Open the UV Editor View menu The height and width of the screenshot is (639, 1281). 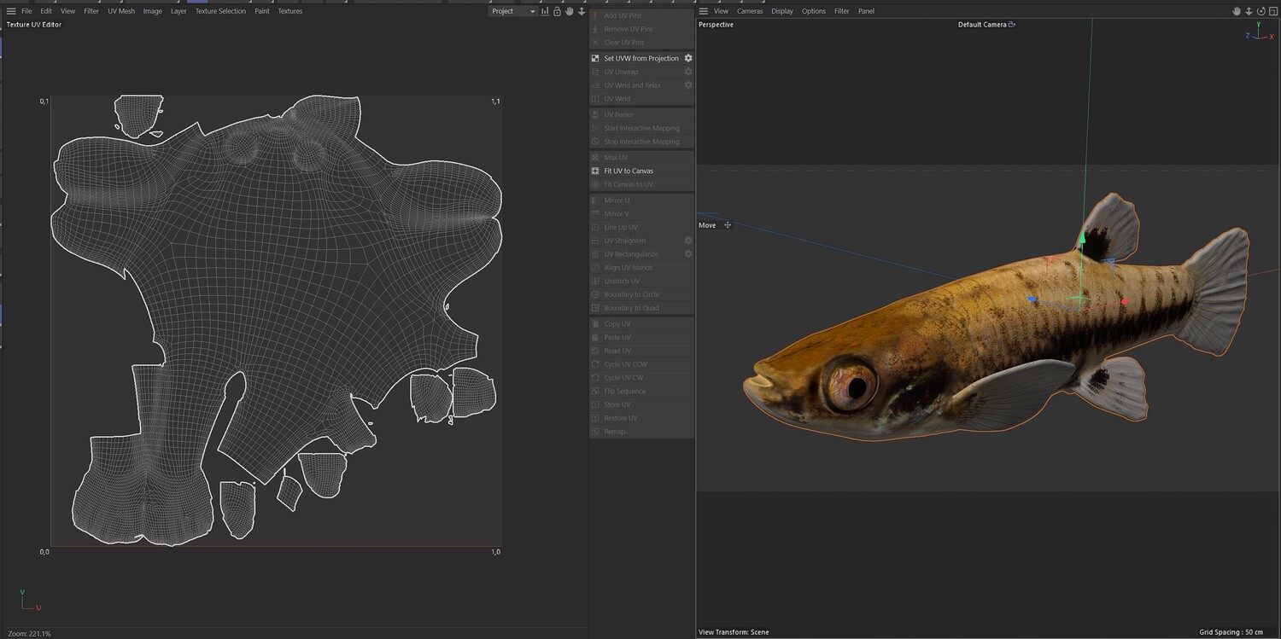pos(68,11)
